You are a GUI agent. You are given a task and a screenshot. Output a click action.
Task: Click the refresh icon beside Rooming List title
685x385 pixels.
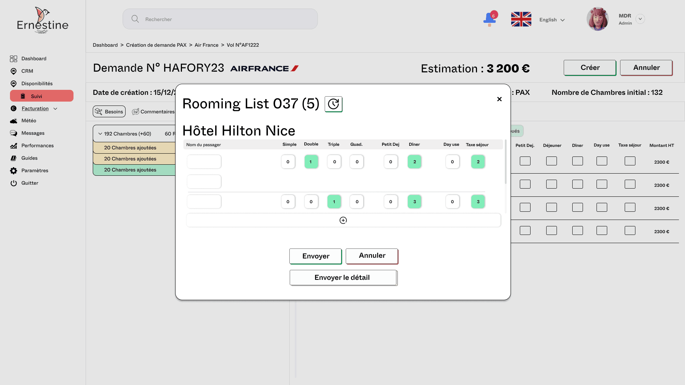point(333,104)
